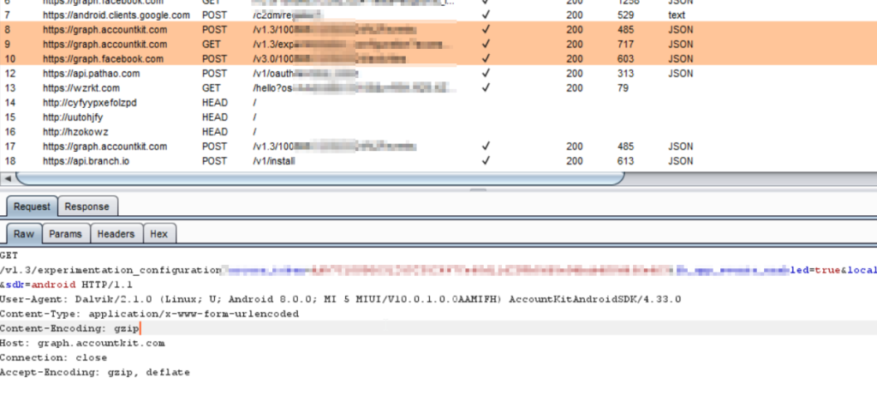Click the Connection: close header line
Screen dimensions: 877x402
click(54, 357)
